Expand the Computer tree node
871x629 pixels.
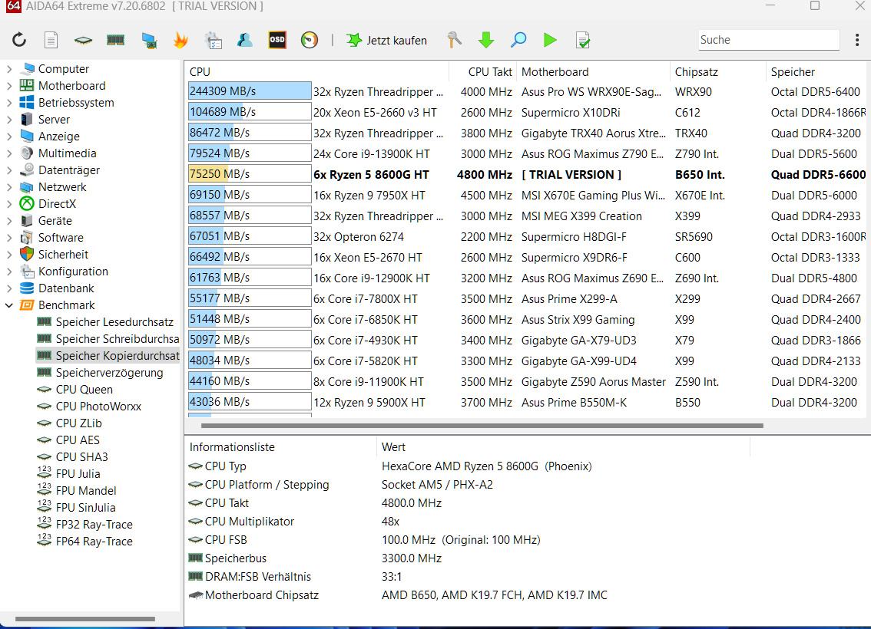9,69
